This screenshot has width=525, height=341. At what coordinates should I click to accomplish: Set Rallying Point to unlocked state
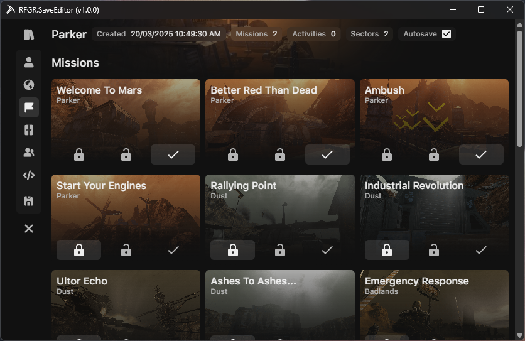tap(280, 251)
